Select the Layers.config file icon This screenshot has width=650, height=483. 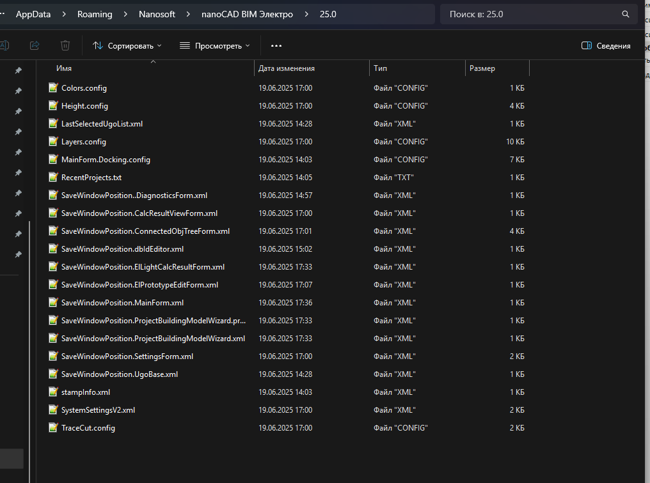click(53, 141)
